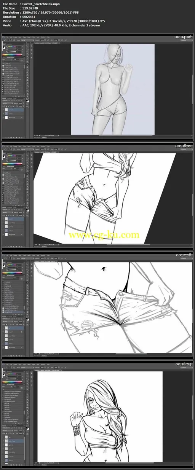195x470 pixels.
Task: Choose the Eraser tool in the 00:04:06 frame
Action: pos(27,72)
